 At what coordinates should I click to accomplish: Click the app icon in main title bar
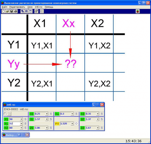[x=2, y=3]
